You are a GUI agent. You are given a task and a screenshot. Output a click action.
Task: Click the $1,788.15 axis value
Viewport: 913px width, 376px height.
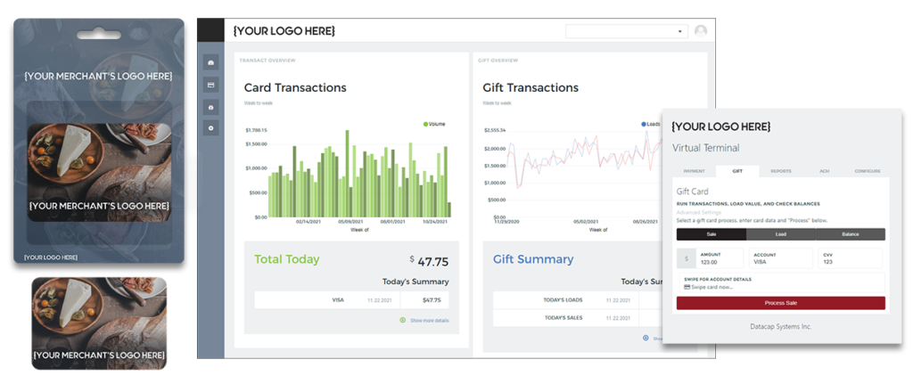[256, 130]
